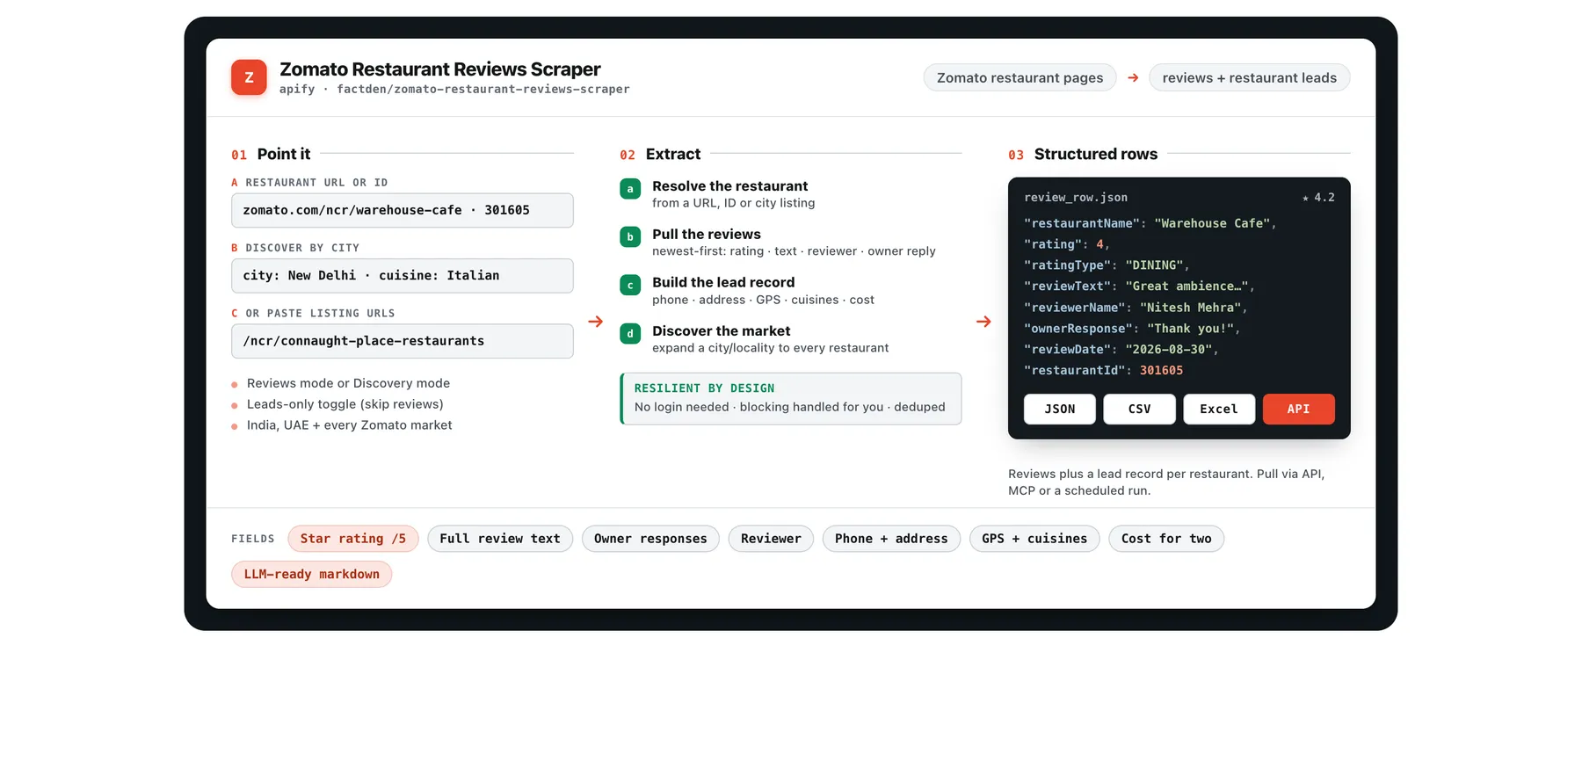Click the green step 'a' badge
1582x776 pixels.
coord(630,189)
